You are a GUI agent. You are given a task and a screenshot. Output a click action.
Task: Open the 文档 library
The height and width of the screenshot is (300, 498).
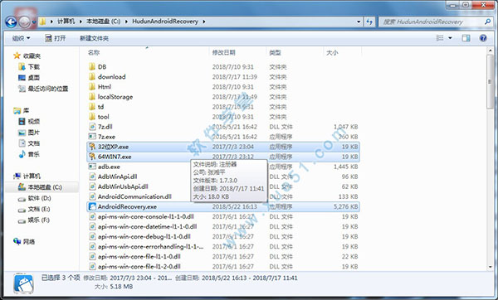click(x=29, y=143)
